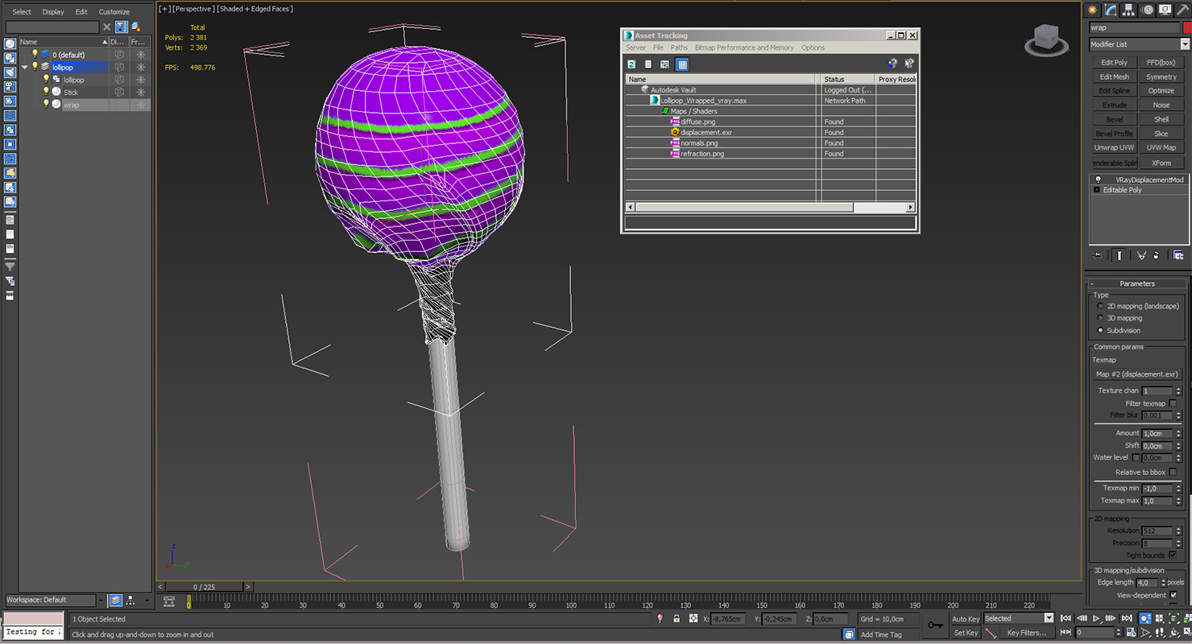Display space warps filter in scene explorer
Image resolution: width=1192 pixels, height=644 pixels.
10,116
